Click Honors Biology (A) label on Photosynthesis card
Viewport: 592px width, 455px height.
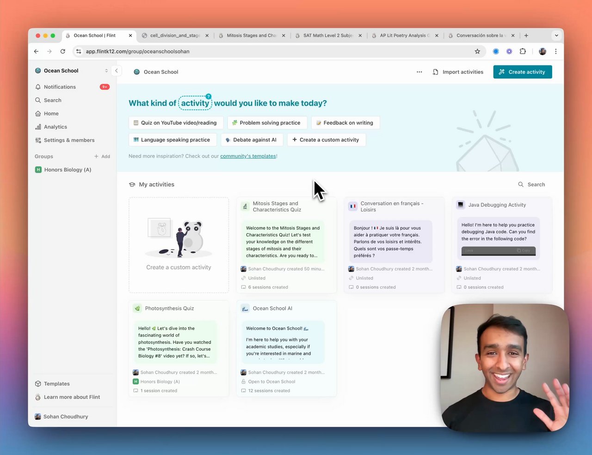pyautogui.click(x=160, y=382)
